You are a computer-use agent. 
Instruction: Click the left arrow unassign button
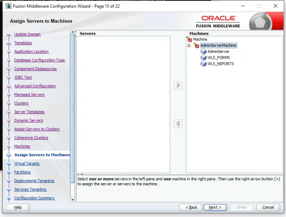point(178,124)
